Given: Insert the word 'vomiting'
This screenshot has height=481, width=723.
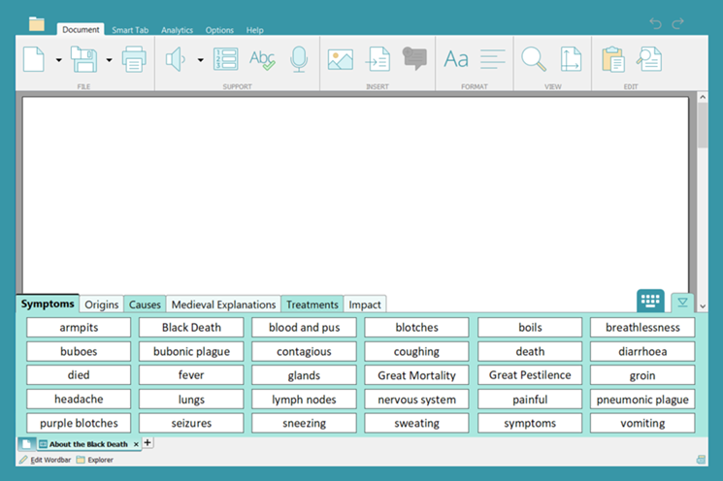Looking at the screenshot, I should [642, 423].
